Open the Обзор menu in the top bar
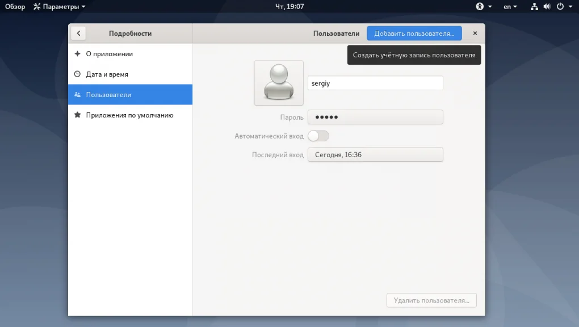The width and height of the screenshot is (579, 327). (14, 6)
